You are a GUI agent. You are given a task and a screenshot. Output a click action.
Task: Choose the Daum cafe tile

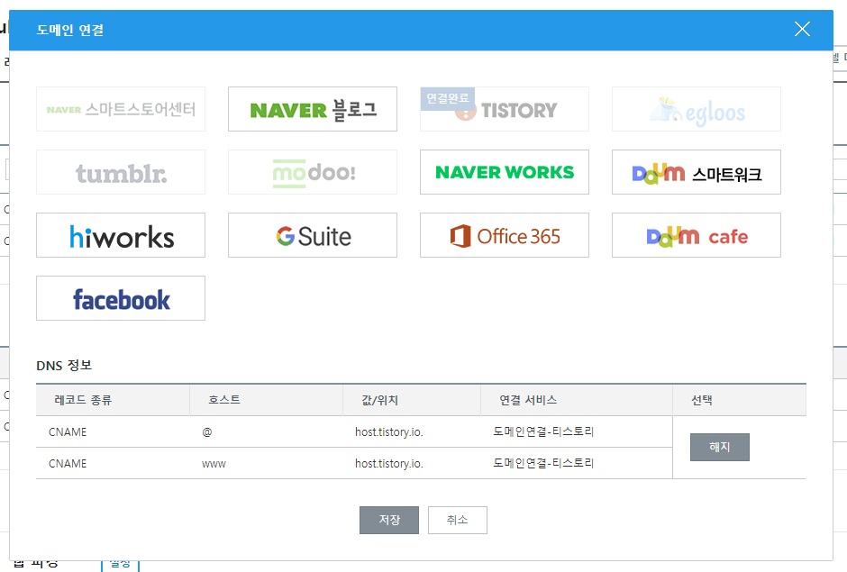point(697,235)
